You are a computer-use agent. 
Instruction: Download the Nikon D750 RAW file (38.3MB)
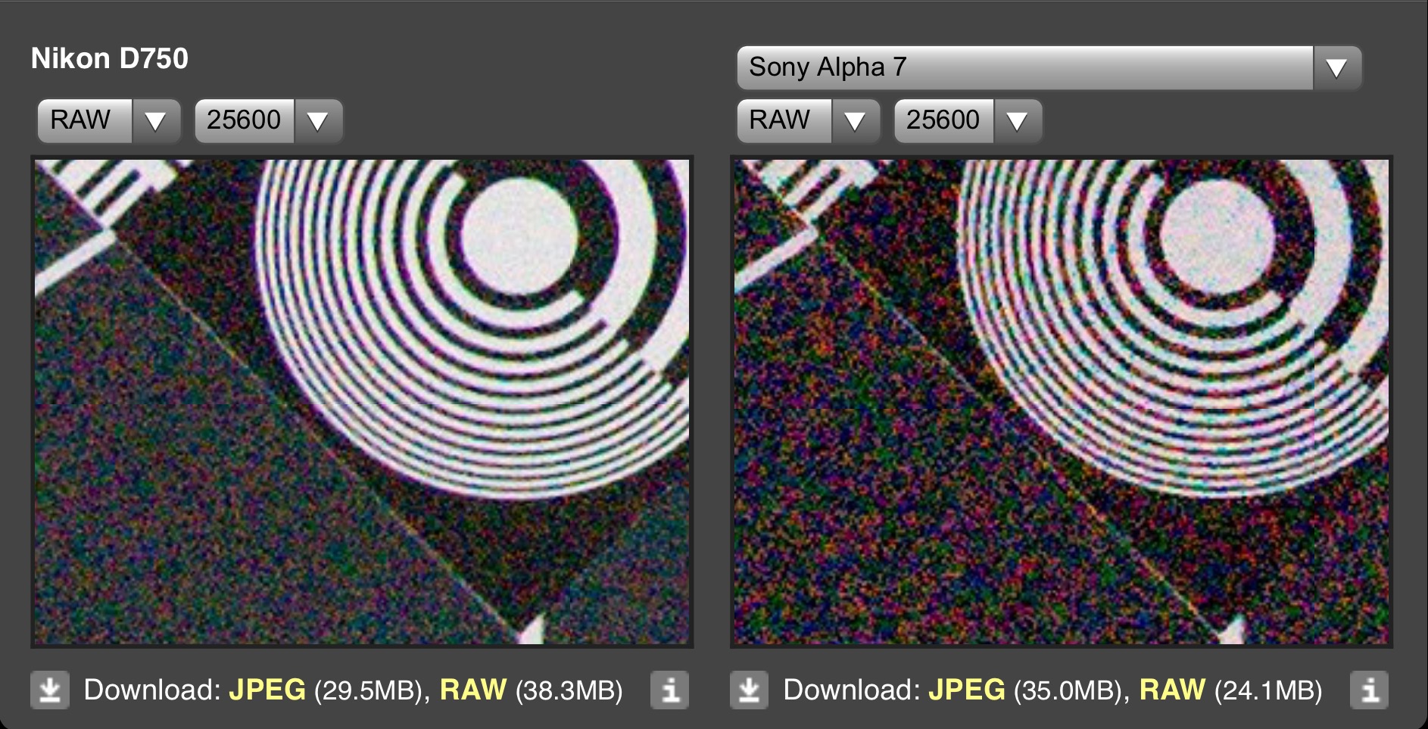(473, 690)
